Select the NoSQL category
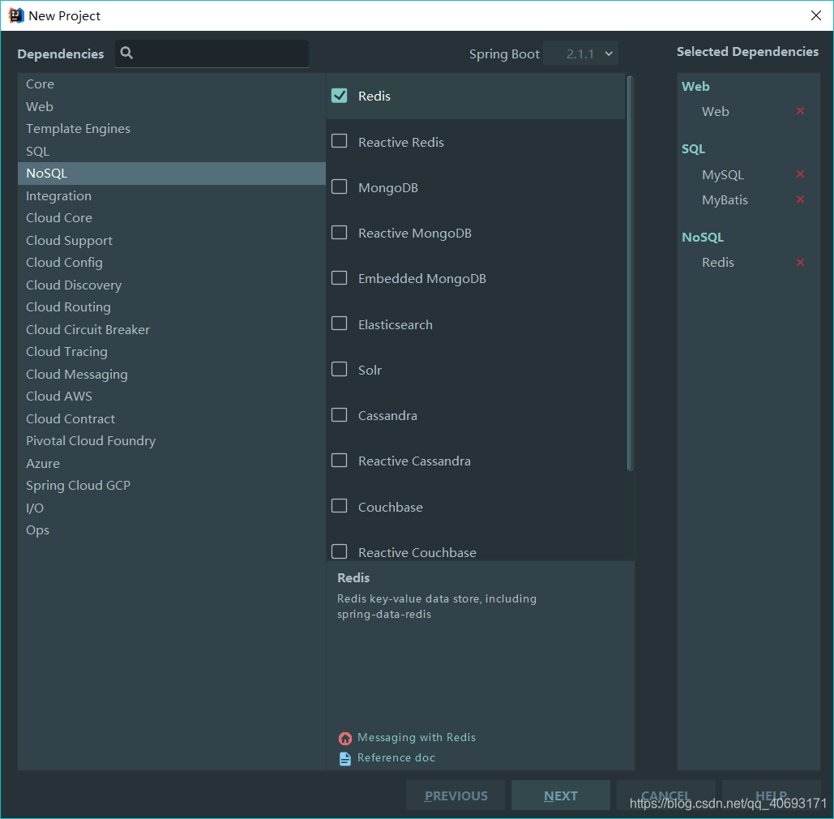This screenshot has height=819, width=834. point(171,174)
